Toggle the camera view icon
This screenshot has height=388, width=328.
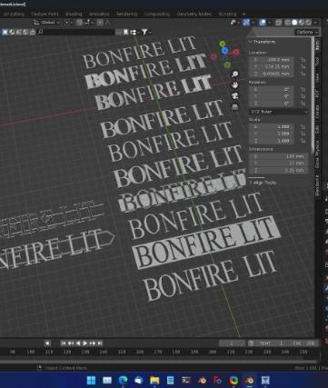tap(234, 96)
